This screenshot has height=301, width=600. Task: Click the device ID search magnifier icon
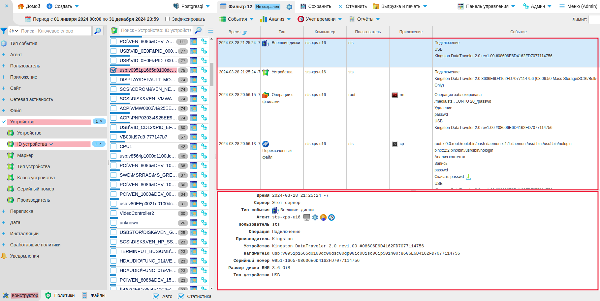pos(198,30)
